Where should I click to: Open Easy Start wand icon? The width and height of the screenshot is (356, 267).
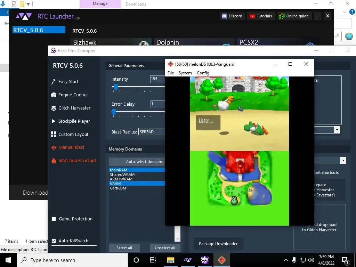[54, 81]
